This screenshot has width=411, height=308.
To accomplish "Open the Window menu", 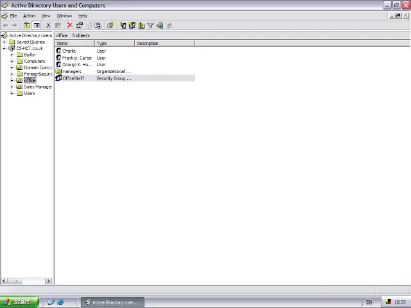I will [64, 15].
